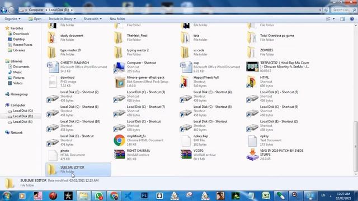The height and width of the screenshot is (201, 358).
Task: Select the Local Disk (C) - Shortcut (2) drive icon
Action: pos(53,98)
